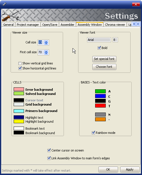Decrease First cell size with down arrow
142x175 pixels.
(46, 53)
